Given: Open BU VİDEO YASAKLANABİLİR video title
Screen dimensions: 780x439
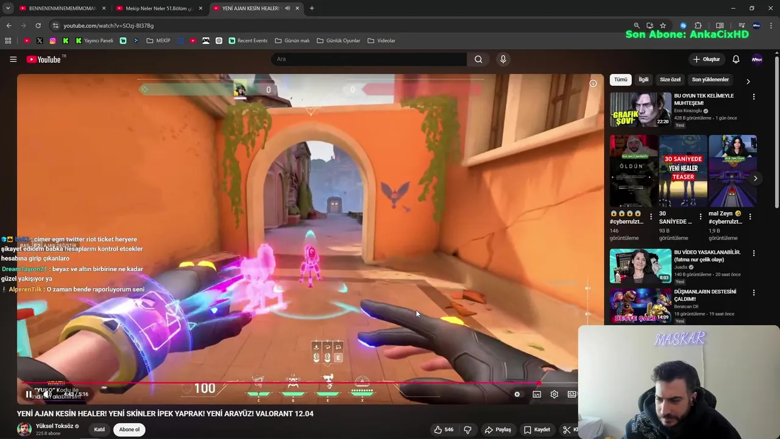Looking at the screenshot, I should [x=707, y=256].
